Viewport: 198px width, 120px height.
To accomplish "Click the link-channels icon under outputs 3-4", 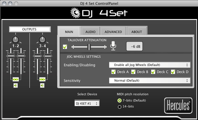I will click(x=42, y=80).
